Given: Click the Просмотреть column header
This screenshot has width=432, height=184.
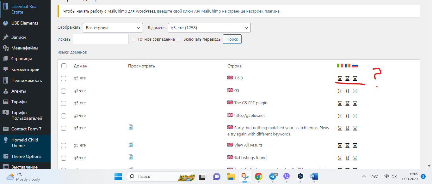Looking at the screenshot, I should 141,66.
